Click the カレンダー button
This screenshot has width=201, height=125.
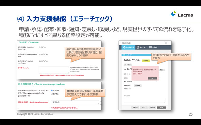(x=127, y=65)
